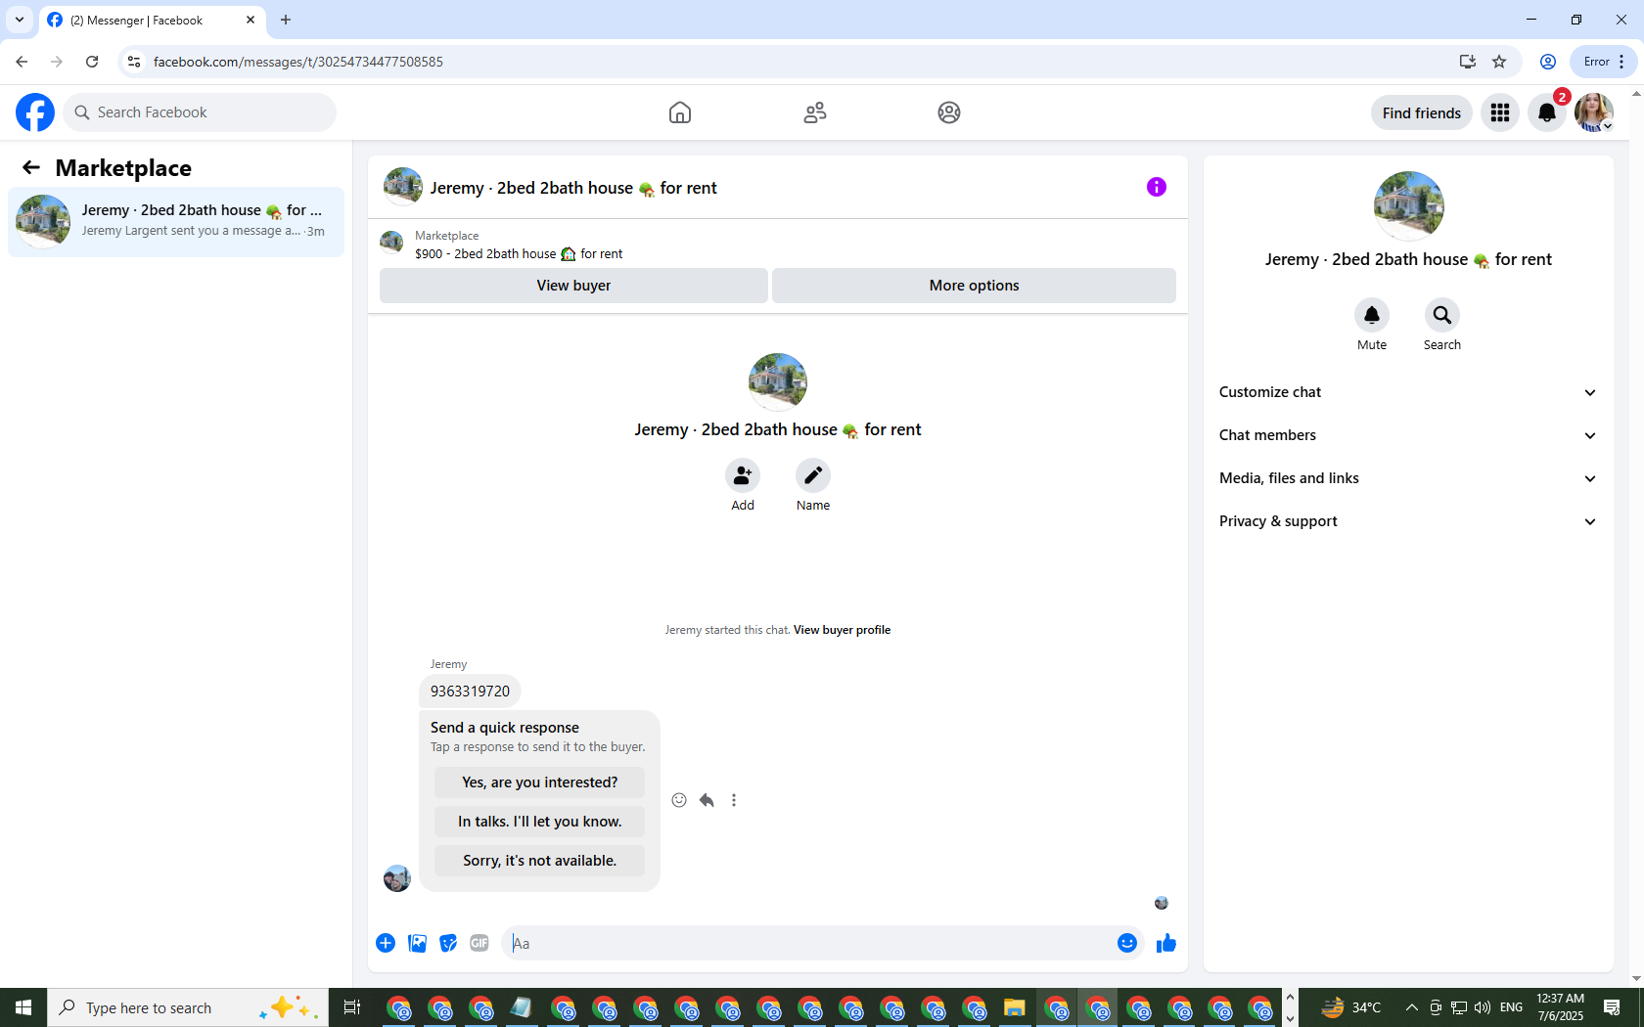Expand Privacy & support section

point(1408,521)
